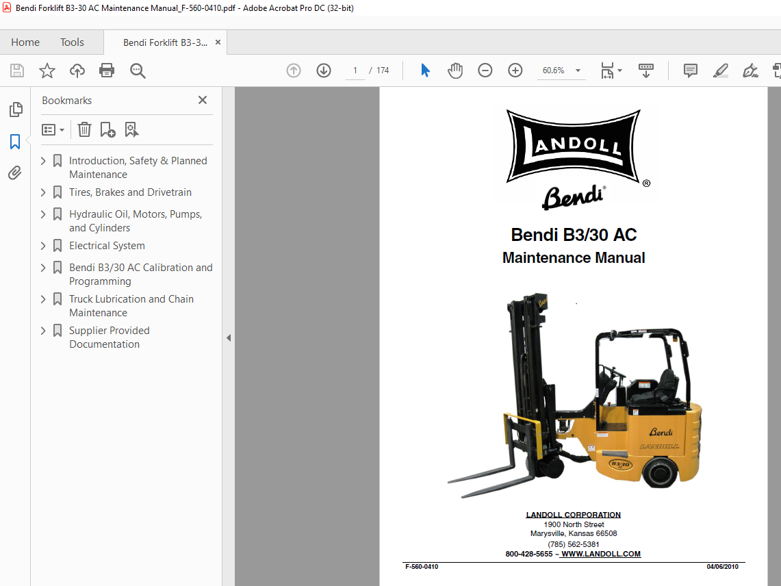Expand Hydraulic Oil, Motors, Pumps bookmark
Screen dimensions: 781x586
click(x=43, y=214)
